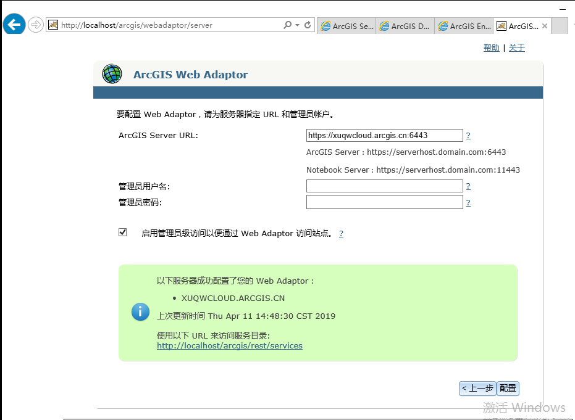Switch to the ArcGIS Se... tab
The height and width of the screenshot is (420, 575).
[346, 26]
